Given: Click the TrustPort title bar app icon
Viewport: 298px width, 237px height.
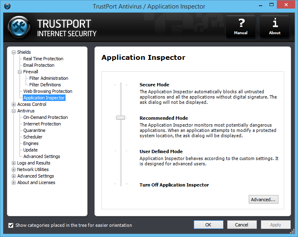Looking at the screenshot, I should 7,6.
